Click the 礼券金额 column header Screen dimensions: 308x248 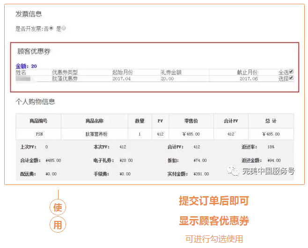(x=171, y=72)
